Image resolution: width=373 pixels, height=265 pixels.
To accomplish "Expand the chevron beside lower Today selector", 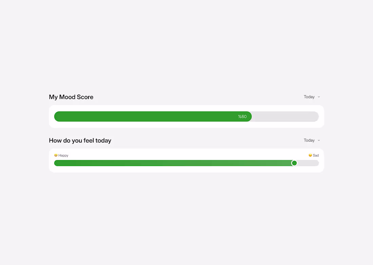I will pyautogui.click(x=318, y=140).
